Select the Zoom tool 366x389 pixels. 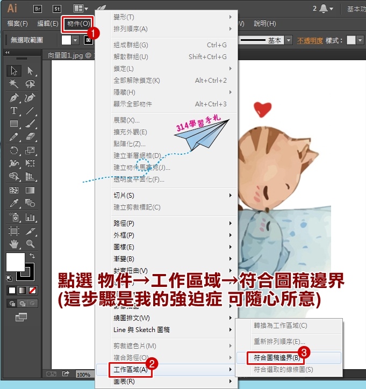(x=30, y=244)
